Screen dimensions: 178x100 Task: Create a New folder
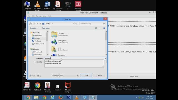coord(46,28)
